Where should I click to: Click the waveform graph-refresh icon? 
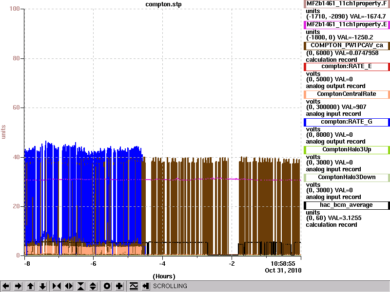(134, 286)
